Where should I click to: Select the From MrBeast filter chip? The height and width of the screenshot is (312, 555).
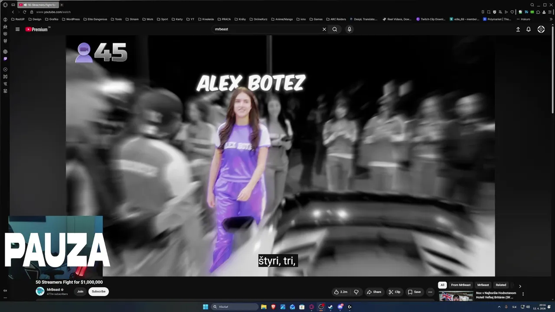(460, 285)
